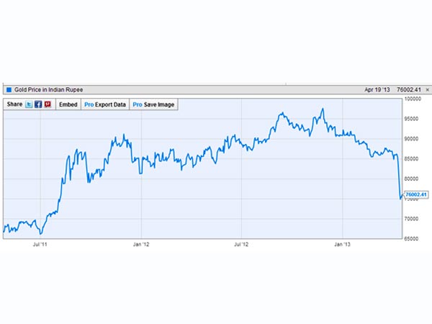This screenshot has width=432, height=324.
Task: Click the Share label in toolbar
Action: [14, 104]
